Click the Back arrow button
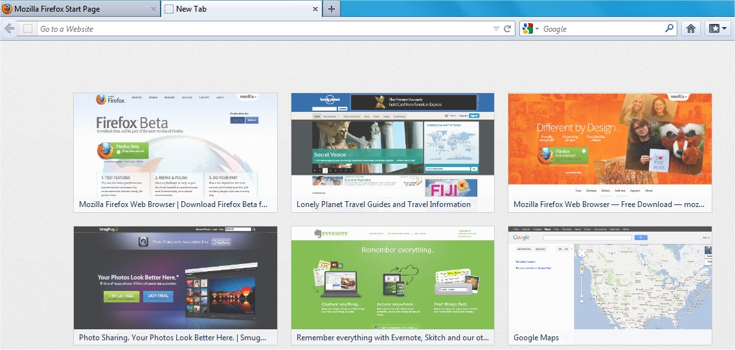This screenshot has width=735, height=350. click(x=9, y=28)
